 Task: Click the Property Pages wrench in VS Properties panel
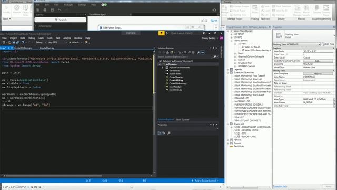[169, 133]
